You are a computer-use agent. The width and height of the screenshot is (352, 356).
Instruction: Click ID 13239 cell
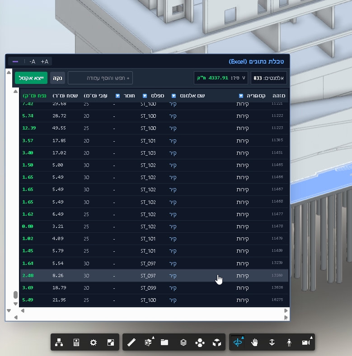(x=277, y=263)
